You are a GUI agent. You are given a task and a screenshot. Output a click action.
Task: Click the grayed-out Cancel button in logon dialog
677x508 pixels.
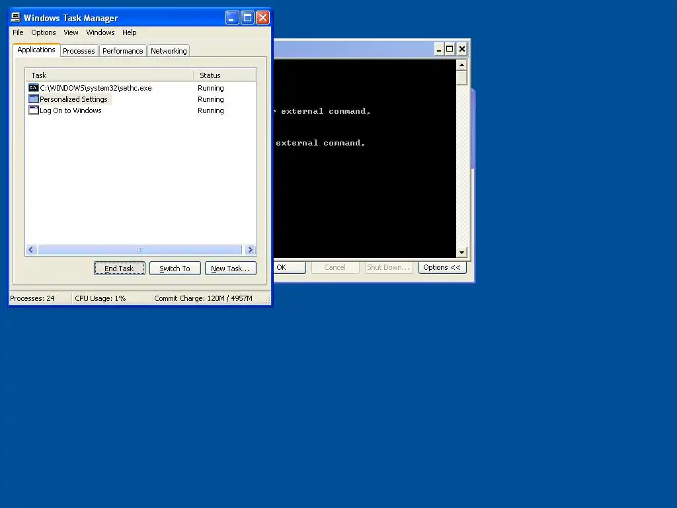point(335,267)
